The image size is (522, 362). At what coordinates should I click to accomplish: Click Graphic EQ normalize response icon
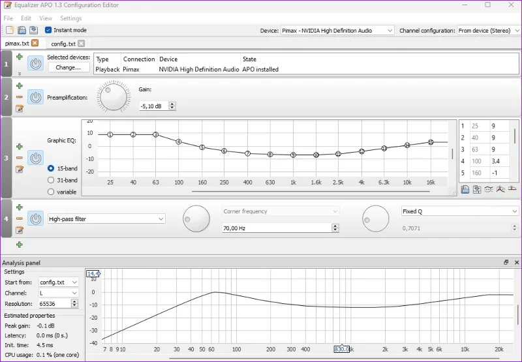point(500,189)
